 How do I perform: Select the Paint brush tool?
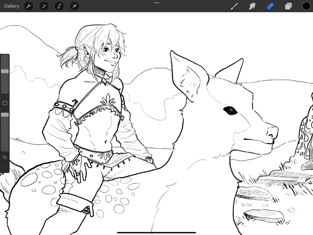pyautogui.click(x=234, y=6)
